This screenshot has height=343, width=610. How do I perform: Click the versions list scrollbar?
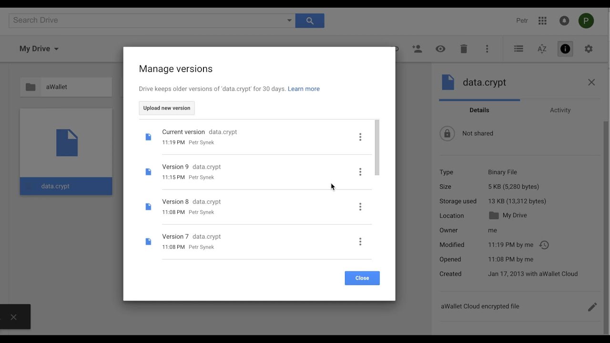pyautogui.click(x=377, y=148)
